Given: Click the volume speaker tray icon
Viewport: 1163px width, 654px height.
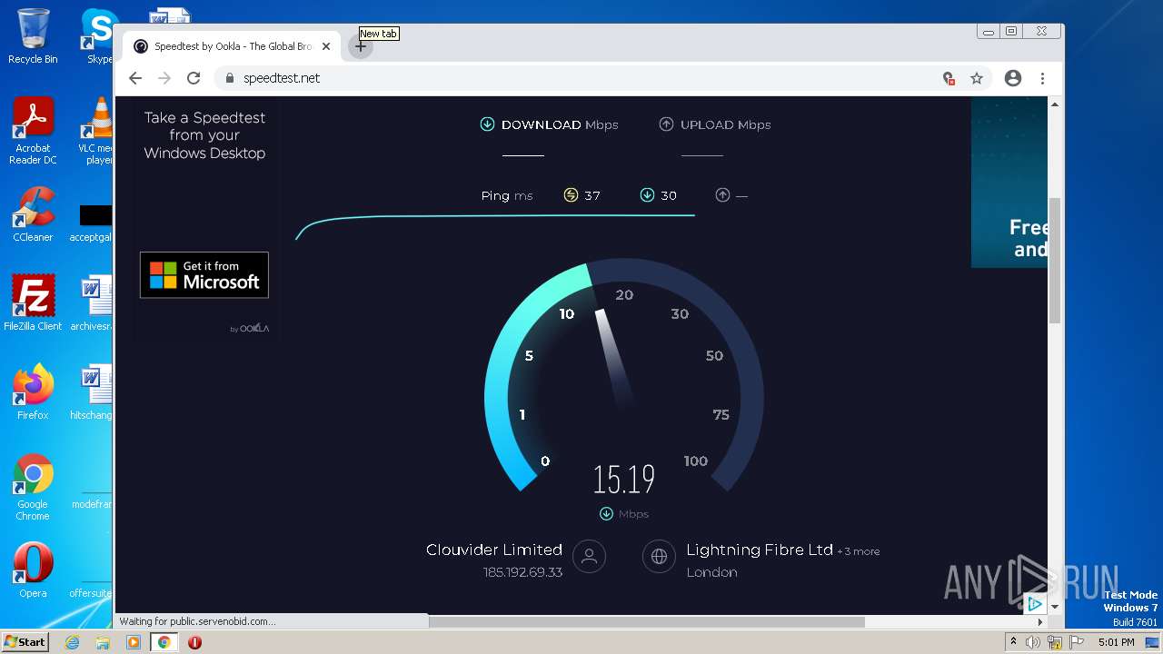Looking at the screenshot, I should click(1033, 642).
